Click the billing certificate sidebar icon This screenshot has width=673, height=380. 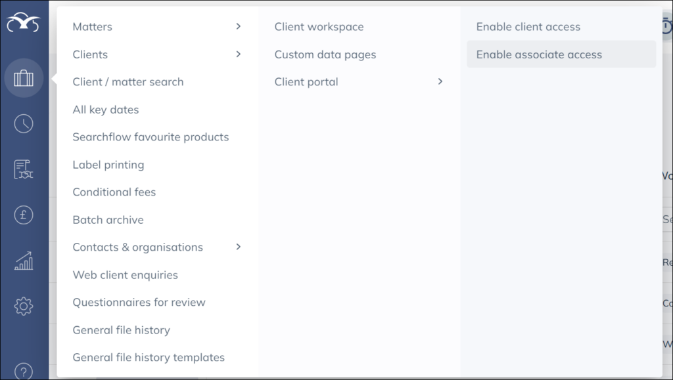(x=24, y=169)
